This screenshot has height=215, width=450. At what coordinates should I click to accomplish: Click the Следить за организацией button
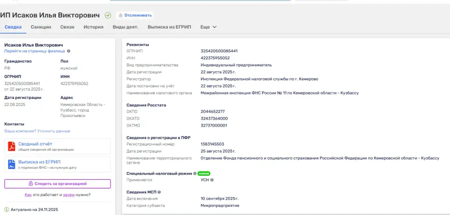click(58, 184)
